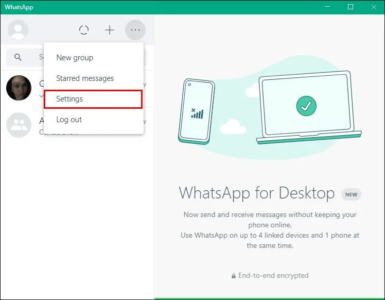Click the NEW badge beside title
Viewport: 385px width, 300px height.
point(351,194)
